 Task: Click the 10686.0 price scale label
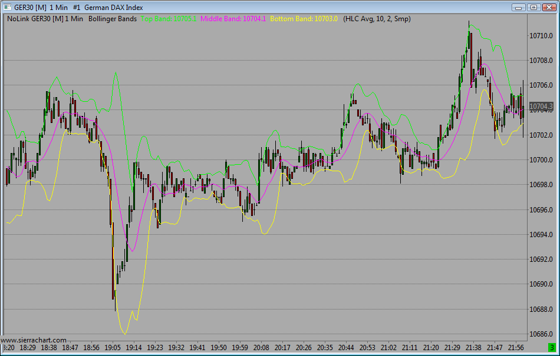click(x=541, y=334)
